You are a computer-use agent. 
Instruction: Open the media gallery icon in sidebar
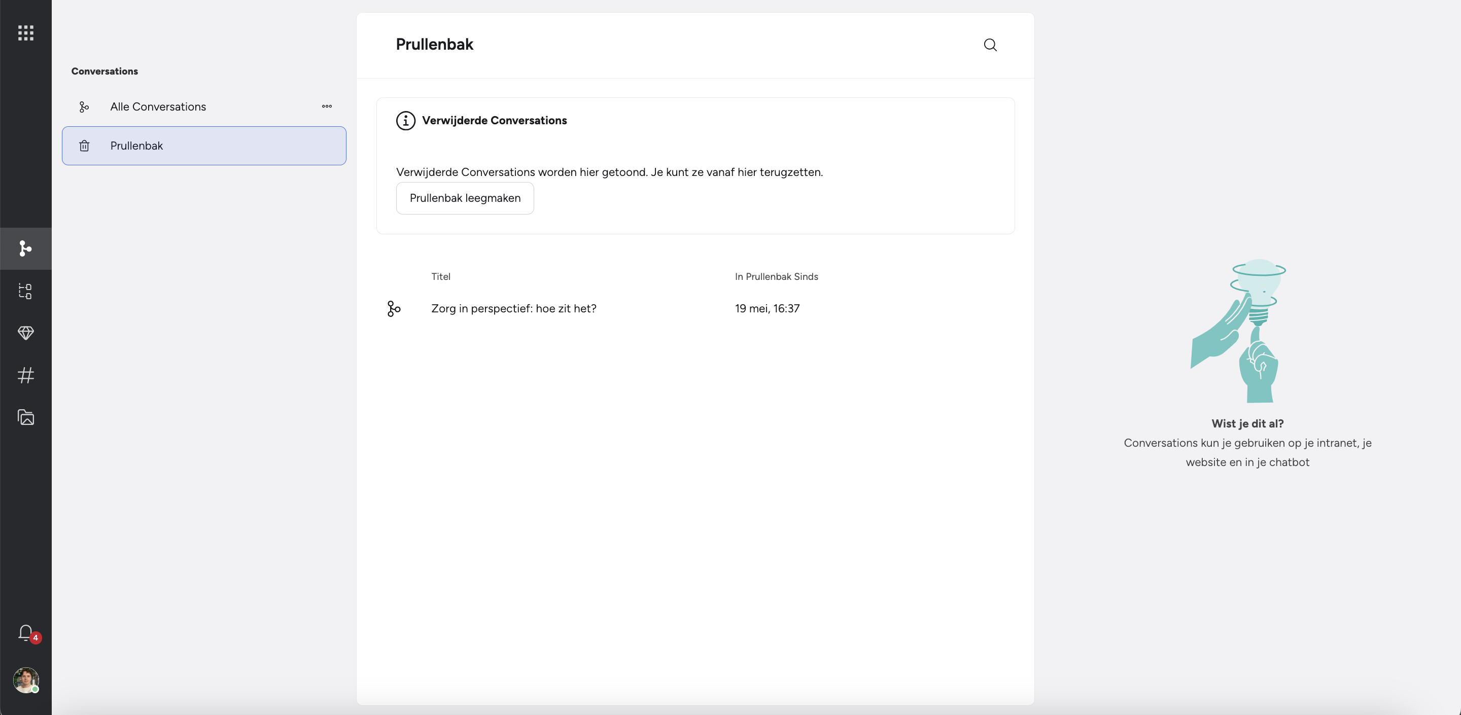tap(25, 417)
